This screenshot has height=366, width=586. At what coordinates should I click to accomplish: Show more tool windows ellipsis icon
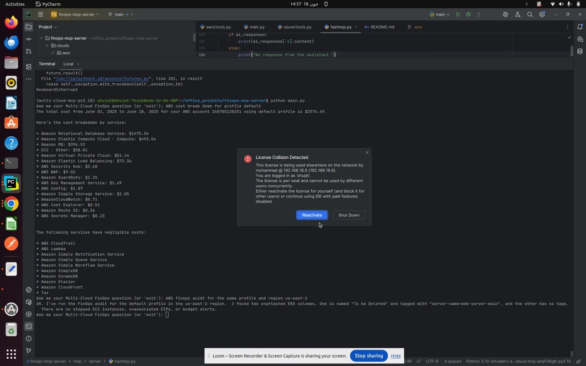pos(28,79)
